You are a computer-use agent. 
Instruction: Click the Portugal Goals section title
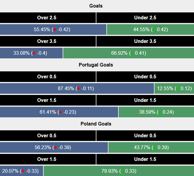[96, 65]
